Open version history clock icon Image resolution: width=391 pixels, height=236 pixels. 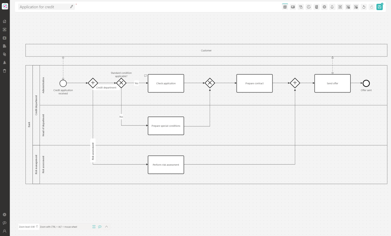tap(309, 7)
